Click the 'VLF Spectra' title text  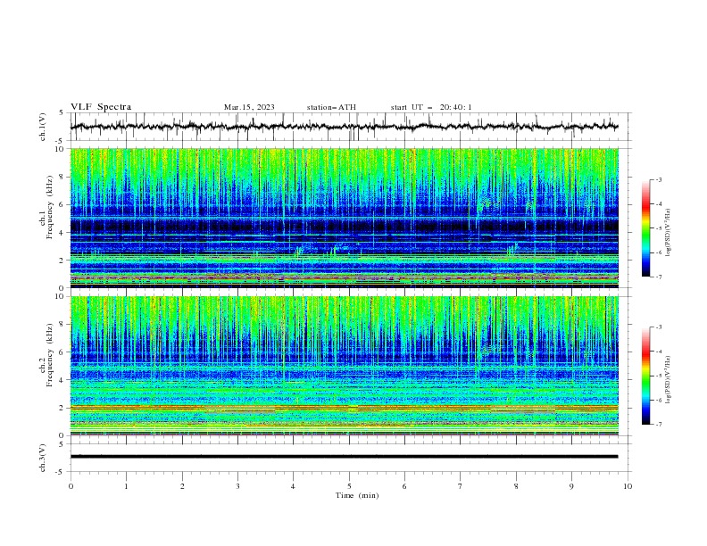click(101, 107)
